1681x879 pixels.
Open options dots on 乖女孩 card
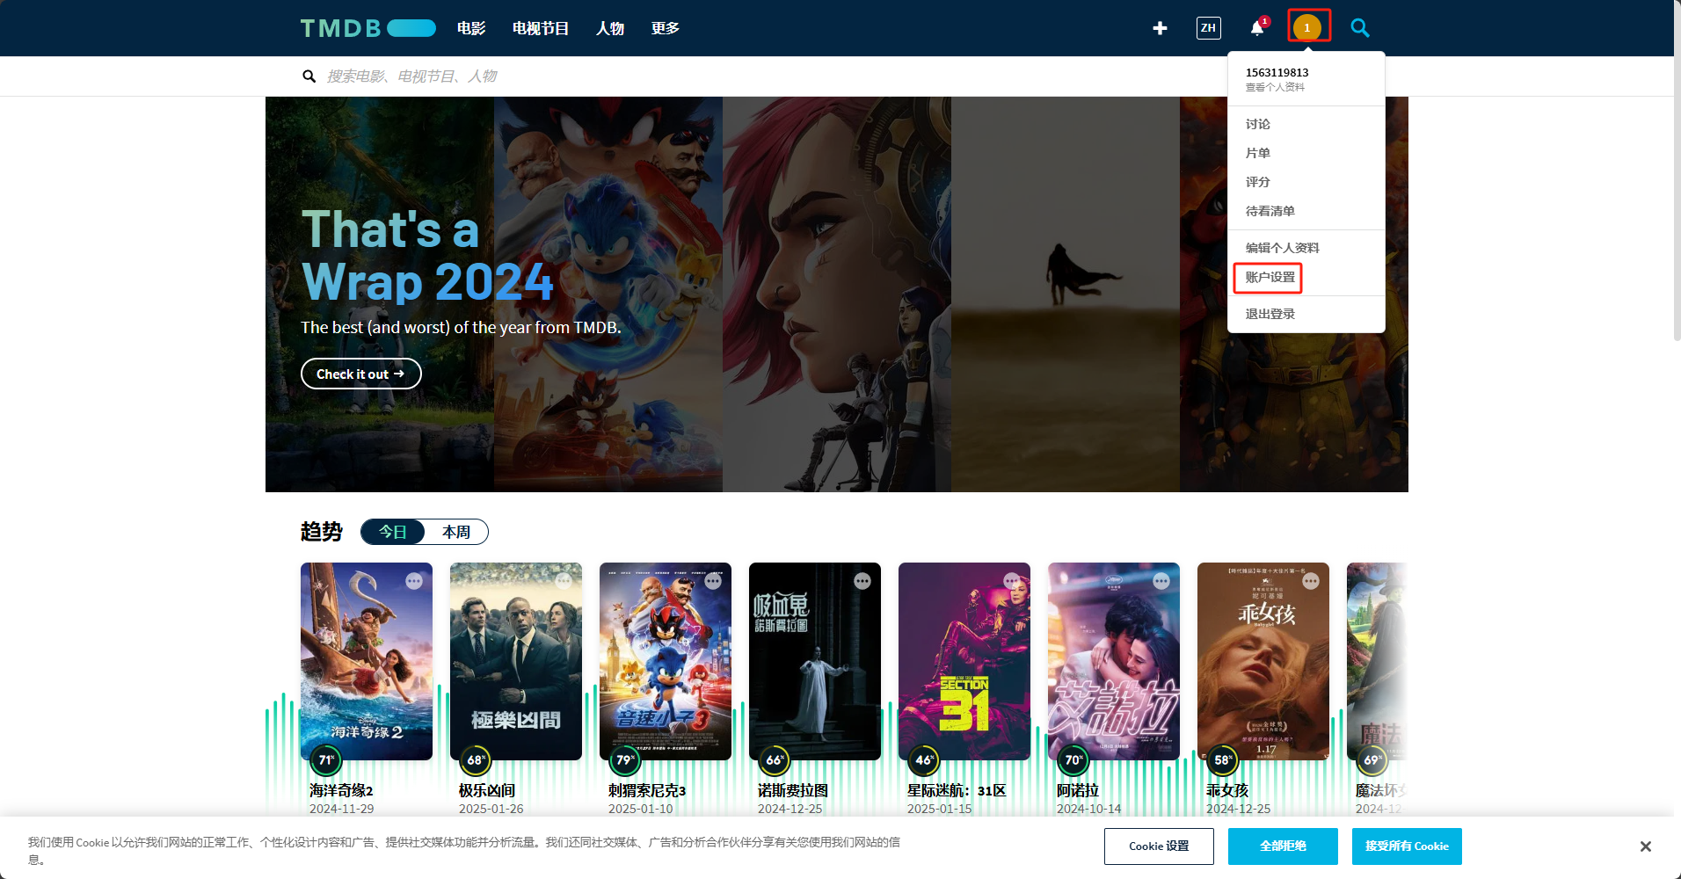tap(1311, 581)
